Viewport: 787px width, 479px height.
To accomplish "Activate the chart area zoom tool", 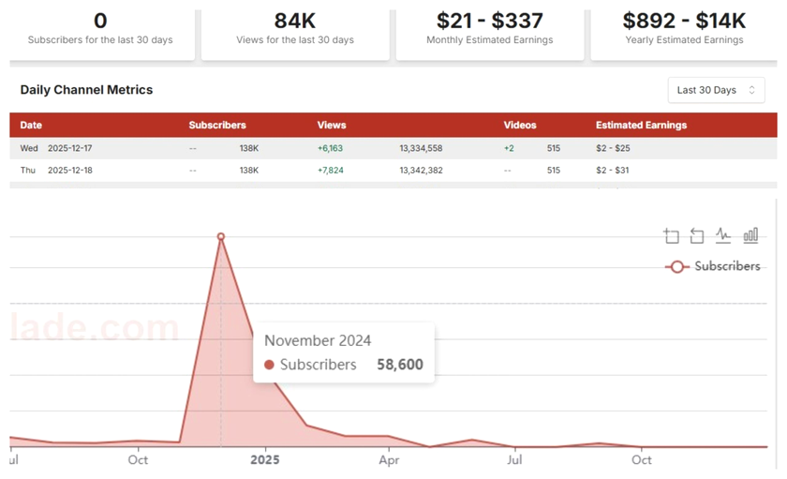I will click(x=671, y=235).
